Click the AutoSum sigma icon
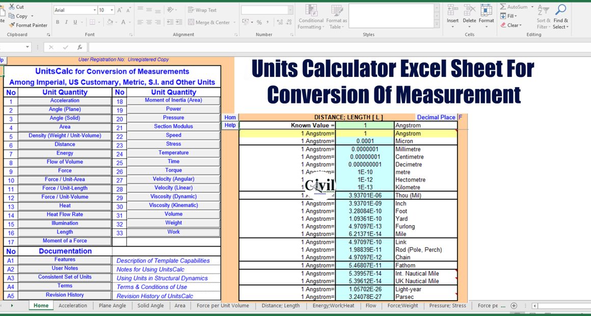591x316 pixels. [x=503, y=7]
